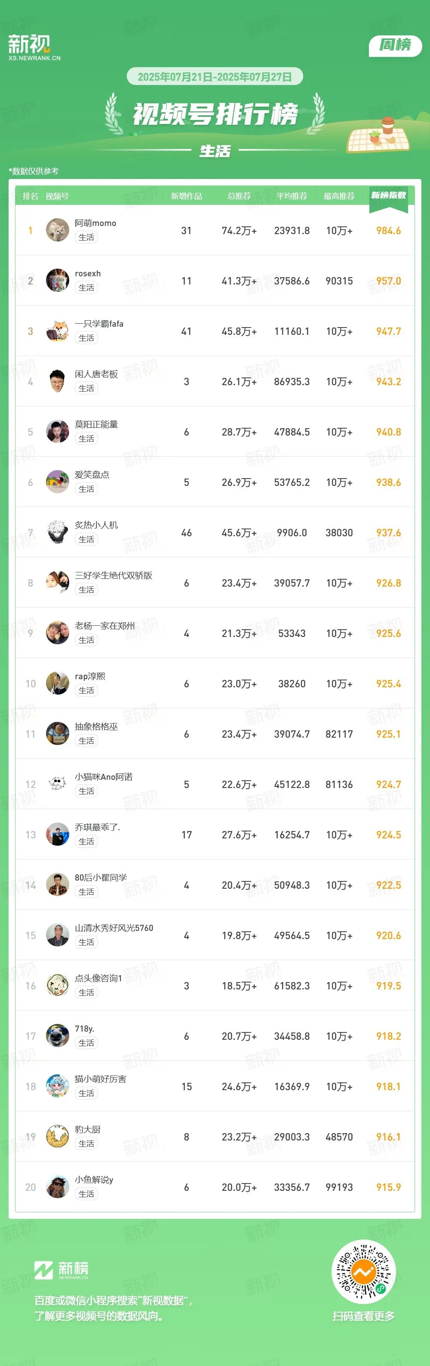The width and height of the screenshot is (430, 1366).
Task: Open the 新榜 logo in footer
Action: point(61,1270)
